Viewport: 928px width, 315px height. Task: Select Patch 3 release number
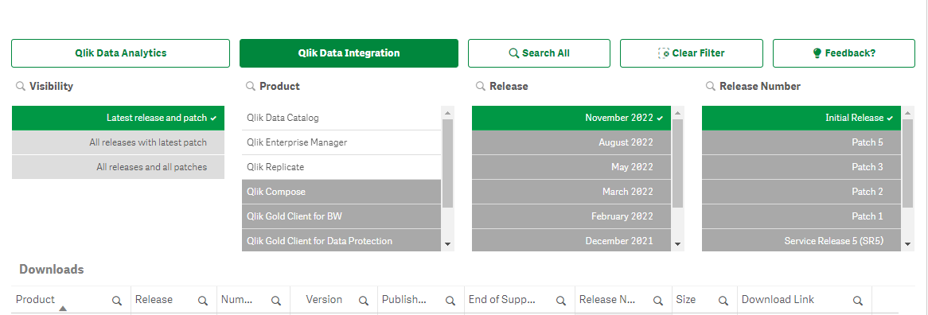801,167
